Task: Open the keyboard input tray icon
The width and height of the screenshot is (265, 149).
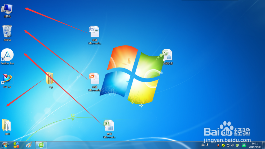Action: (203, 145)
